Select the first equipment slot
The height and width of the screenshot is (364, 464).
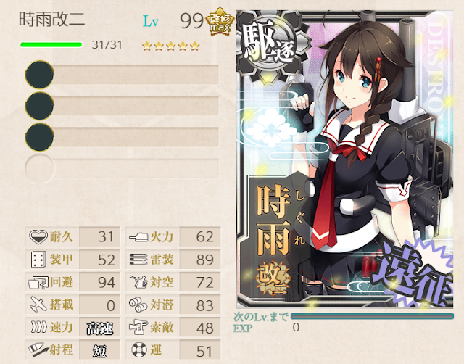pyautogui.click(x=122, y=75)
